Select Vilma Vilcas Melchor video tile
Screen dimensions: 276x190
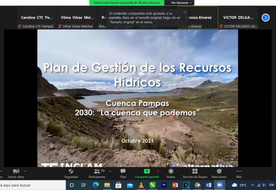click(x=77, y=18)
